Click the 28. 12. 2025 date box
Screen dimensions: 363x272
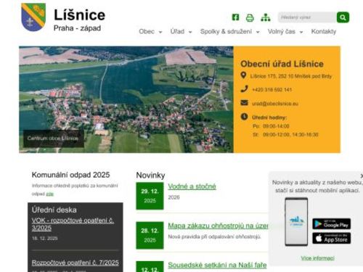(x=150, y=235)
